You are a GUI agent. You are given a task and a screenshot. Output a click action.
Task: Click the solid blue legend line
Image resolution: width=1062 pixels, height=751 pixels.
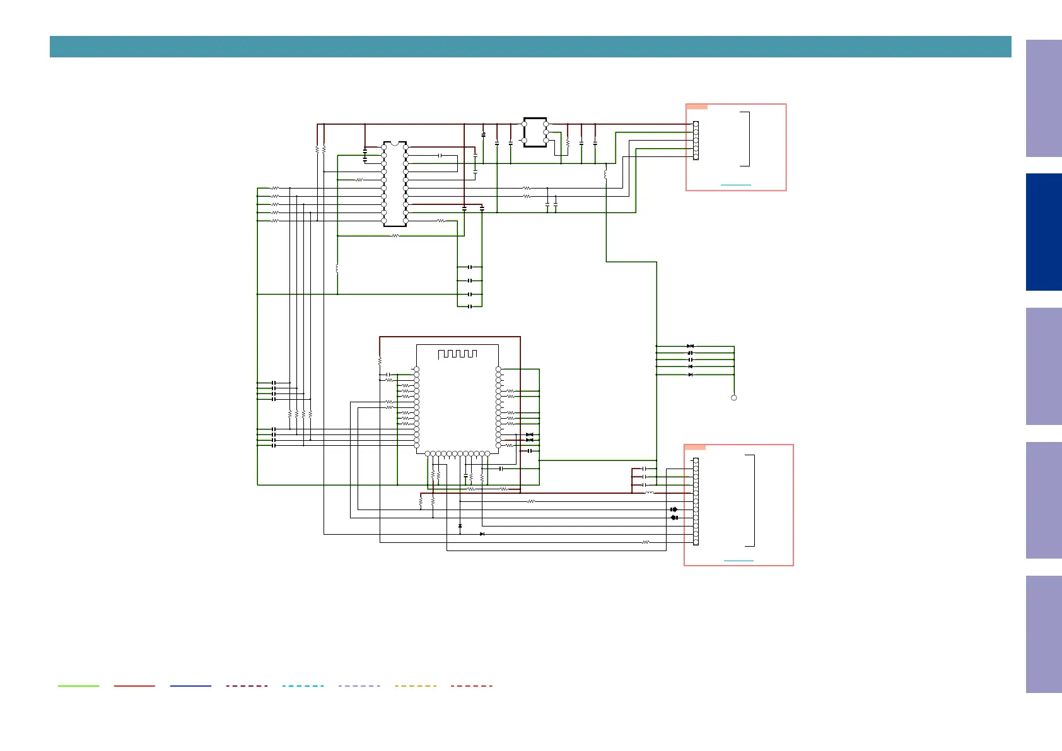click(190, 686)
